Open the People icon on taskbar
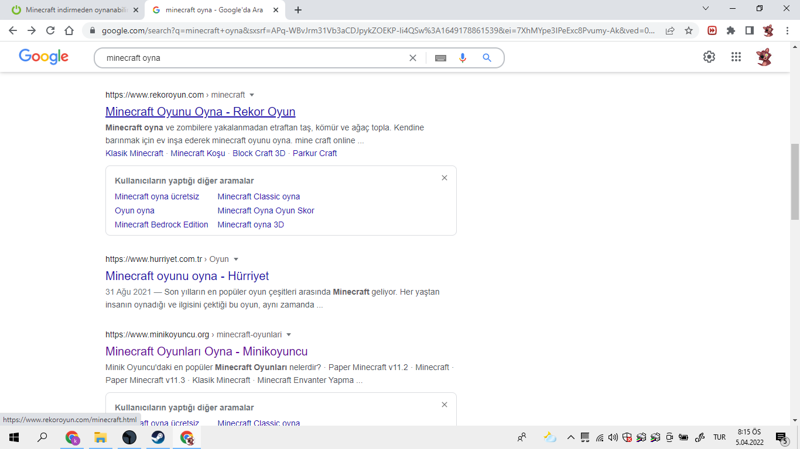 (x=521, y=437)
